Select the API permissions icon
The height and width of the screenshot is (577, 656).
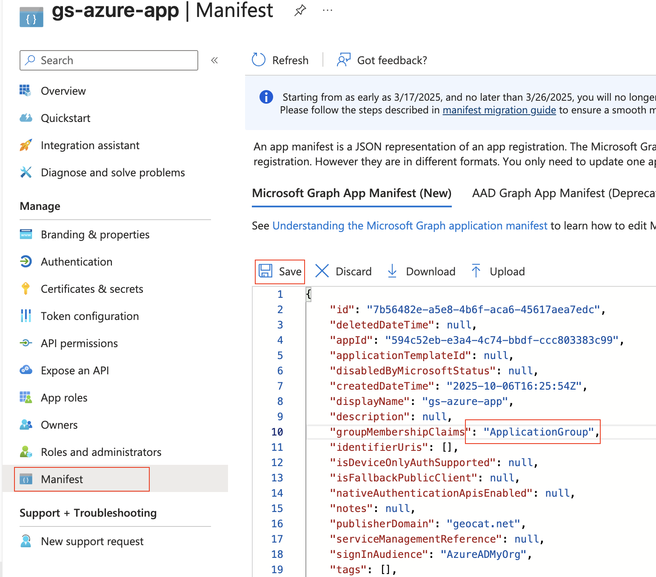26,343
